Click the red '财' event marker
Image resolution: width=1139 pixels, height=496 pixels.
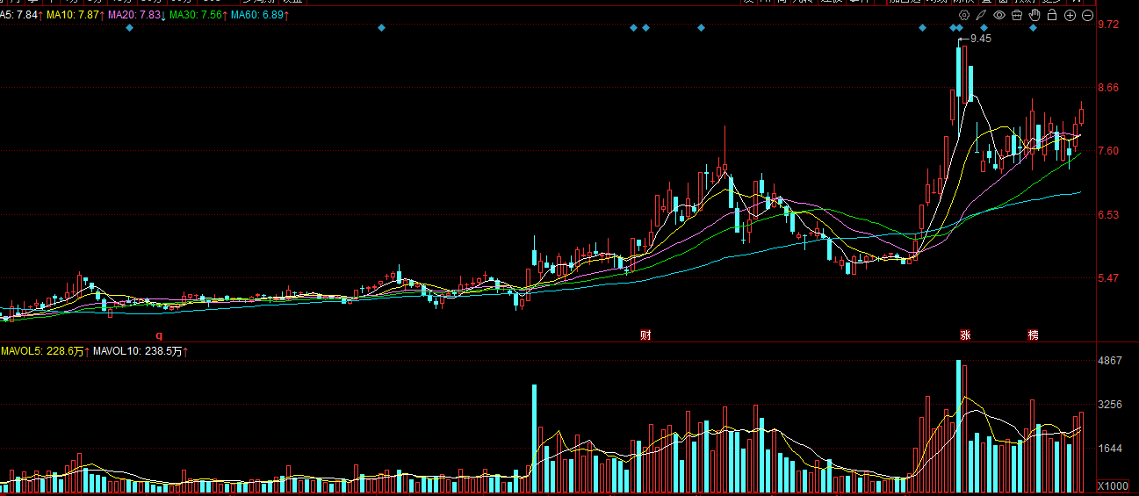646,334
